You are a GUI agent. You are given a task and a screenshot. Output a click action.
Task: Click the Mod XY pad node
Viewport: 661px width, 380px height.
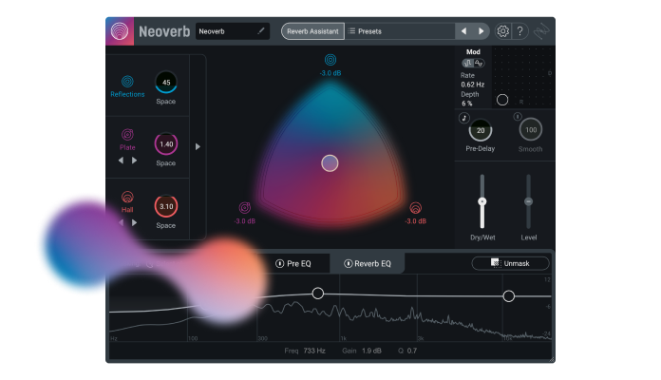point(502,100)
